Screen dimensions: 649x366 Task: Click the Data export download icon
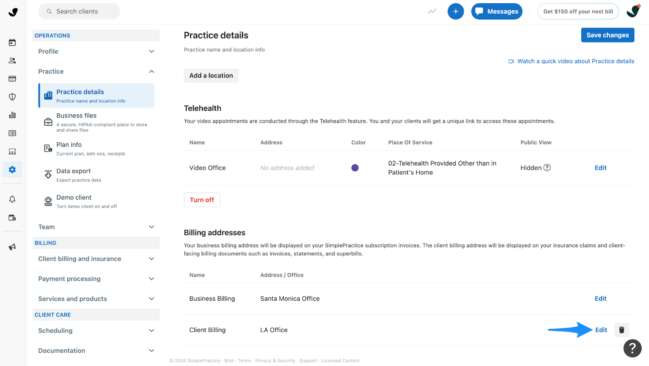point(48,175)
